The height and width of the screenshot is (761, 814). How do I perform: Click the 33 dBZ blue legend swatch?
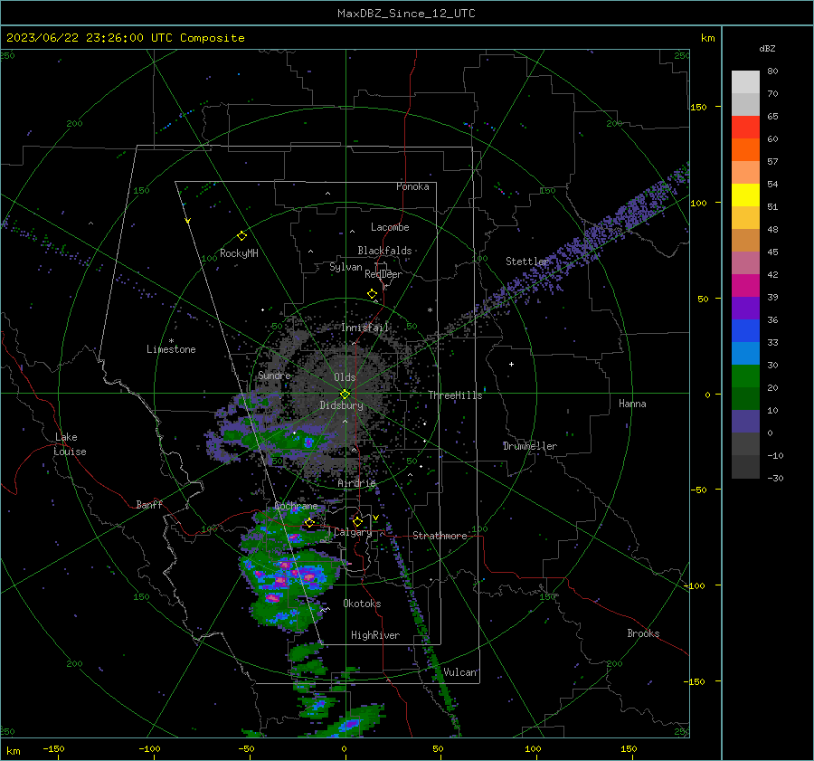click(x=745, y=353)
